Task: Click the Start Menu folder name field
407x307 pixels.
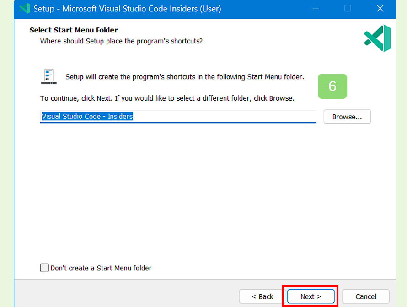Action: (x=178, y=116)
